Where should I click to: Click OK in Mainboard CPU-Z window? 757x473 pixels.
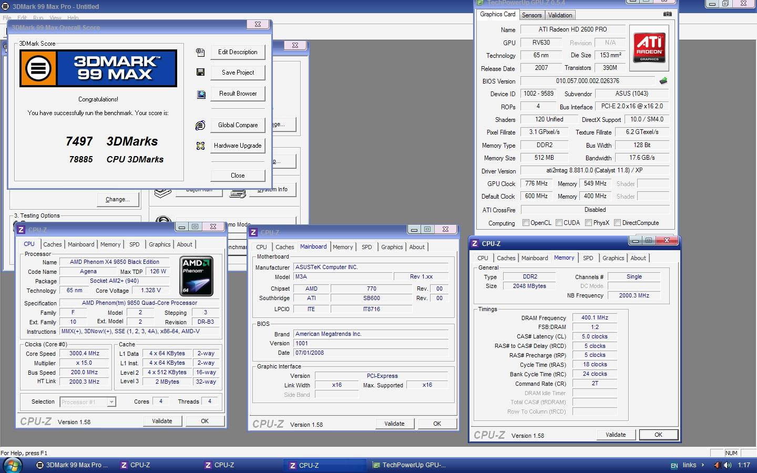(x=437, y=424)
